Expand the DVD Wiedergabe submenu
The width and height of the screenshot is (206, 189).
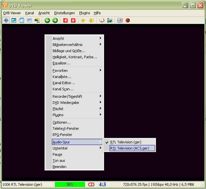pos(77,103)
